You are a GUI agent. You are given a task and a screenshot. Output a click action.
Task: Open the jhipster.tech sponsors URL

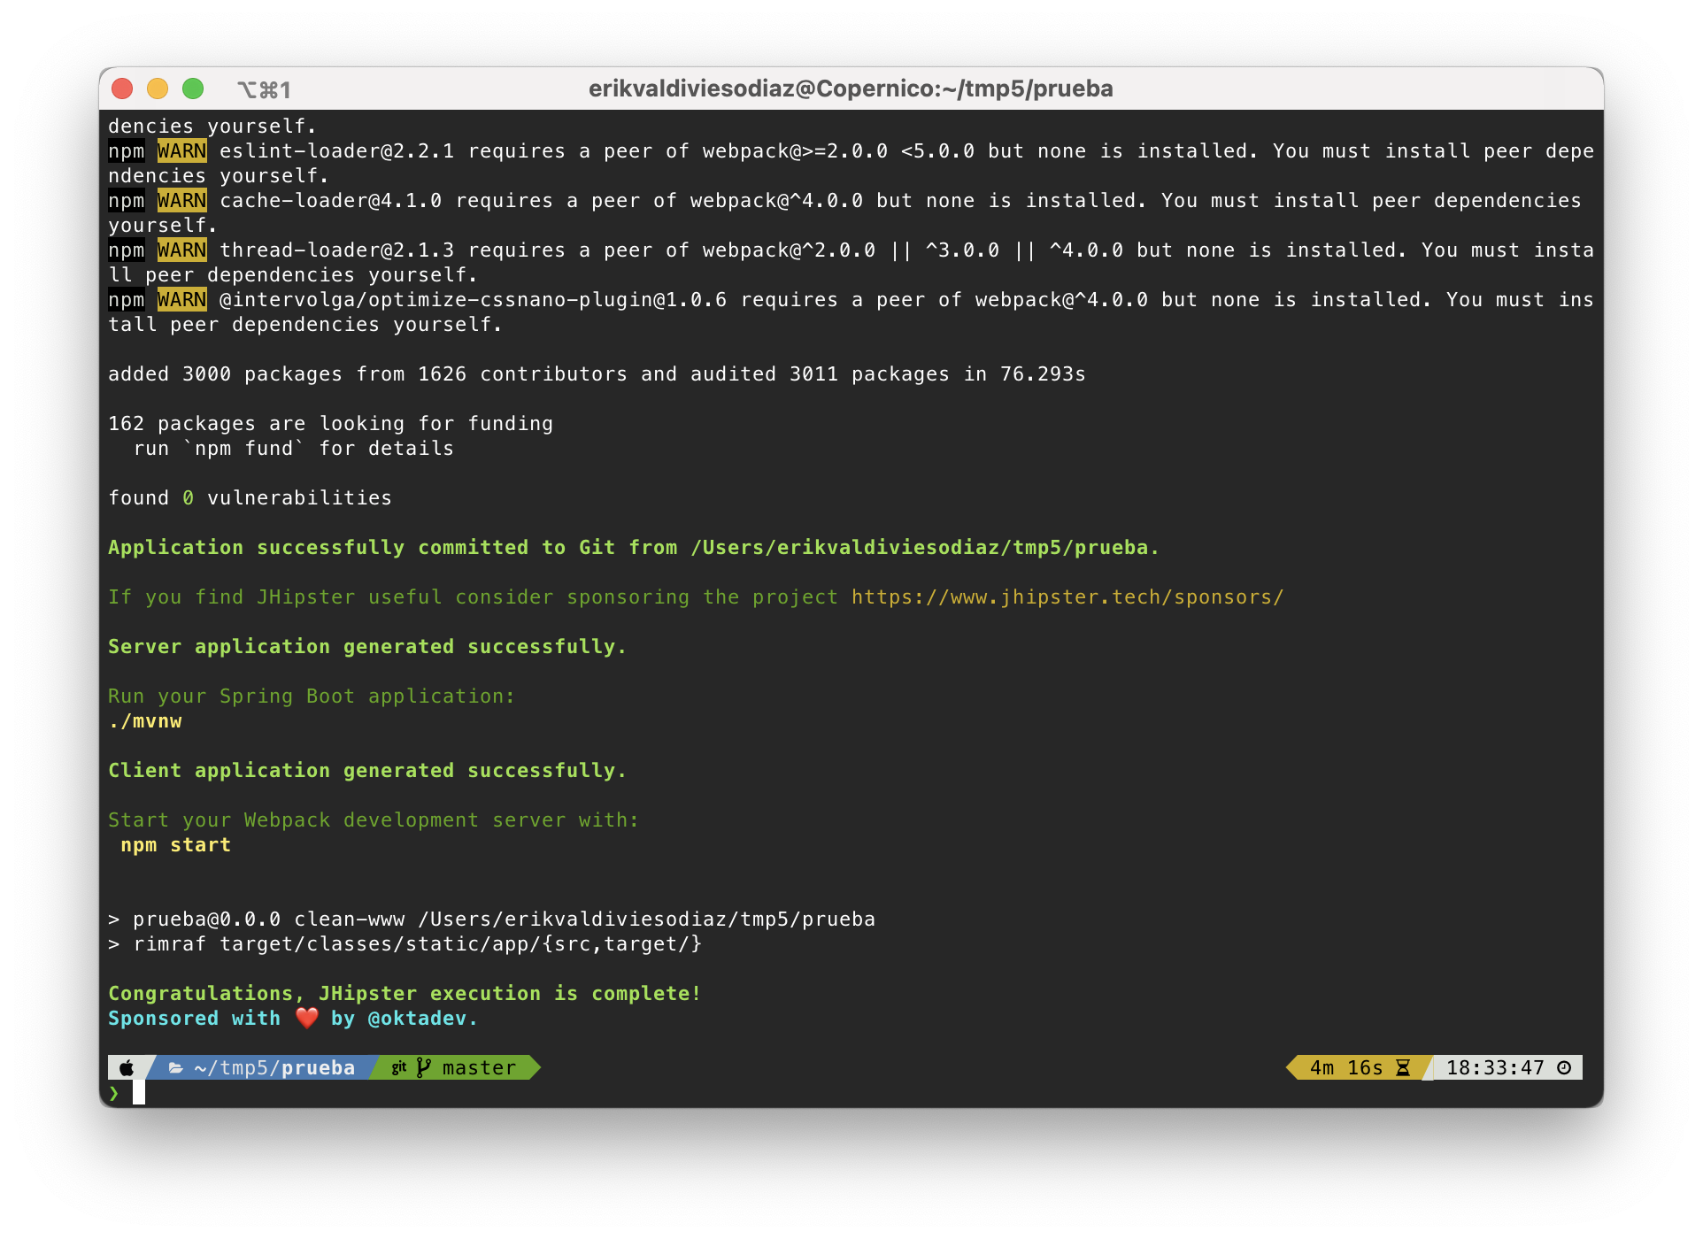coord(1067,597)
